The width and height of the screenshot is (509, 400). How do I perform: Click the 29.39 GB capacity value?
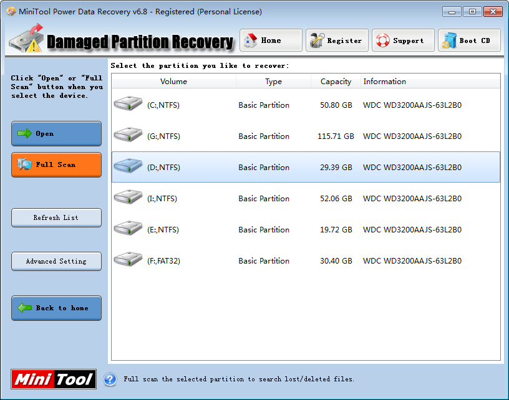pyautogui.click(x=336, y=167)
